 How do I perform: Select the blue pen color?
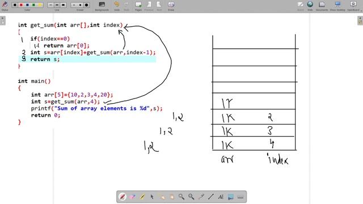tap(27, 5)
